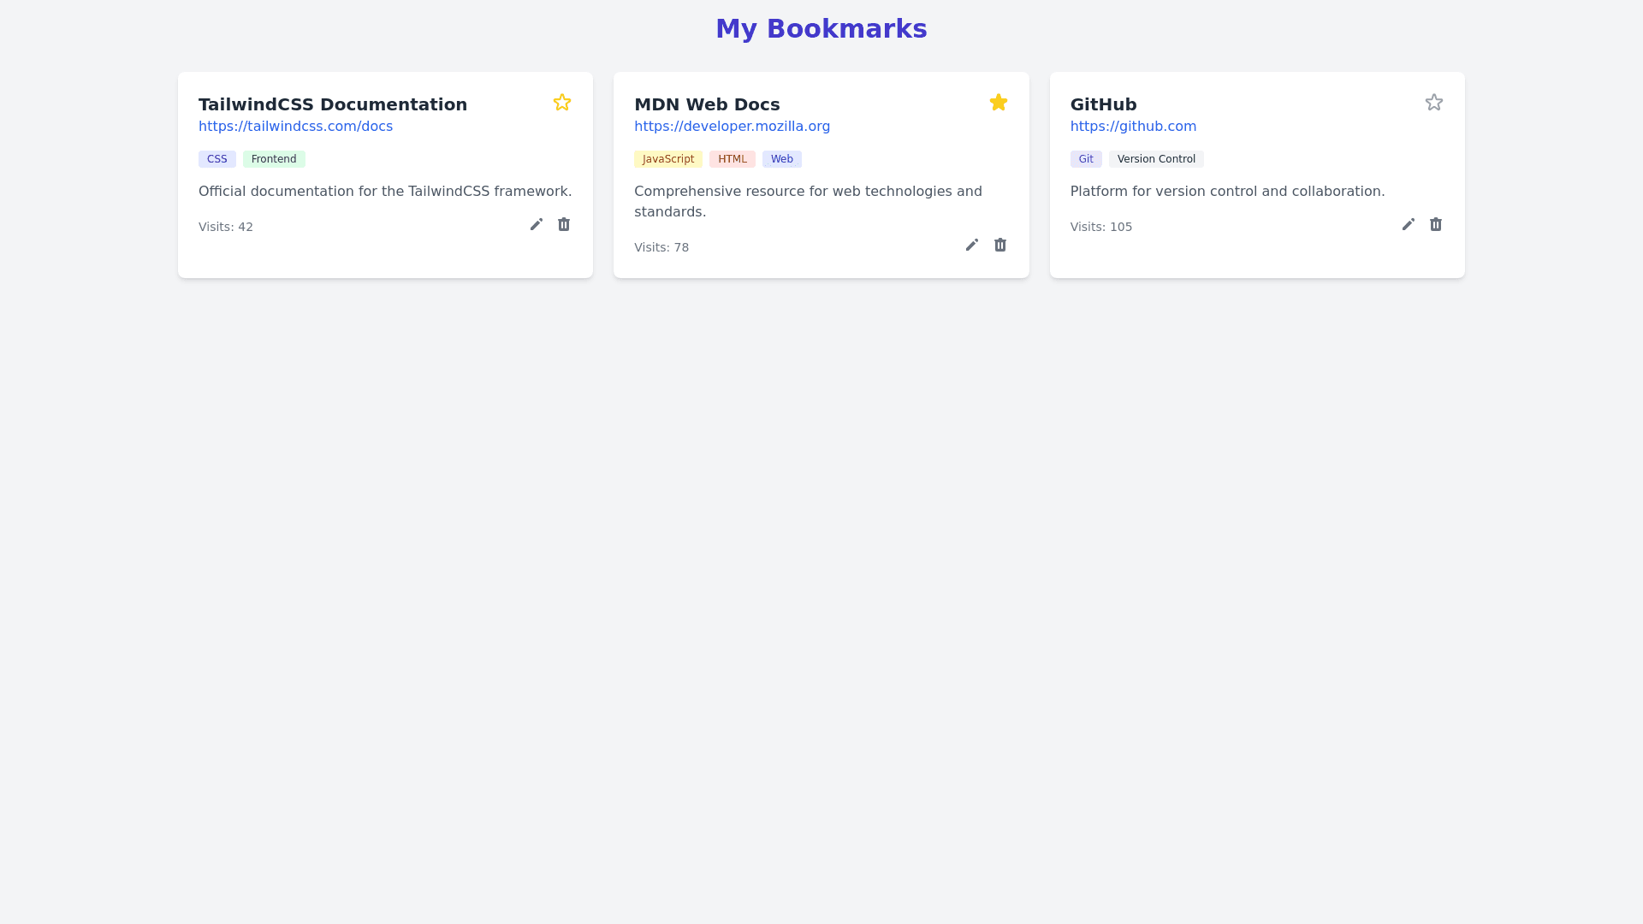Screen dimensions: 1643x924
Task: Click the Web tag
Action: (x=782, y=159)
